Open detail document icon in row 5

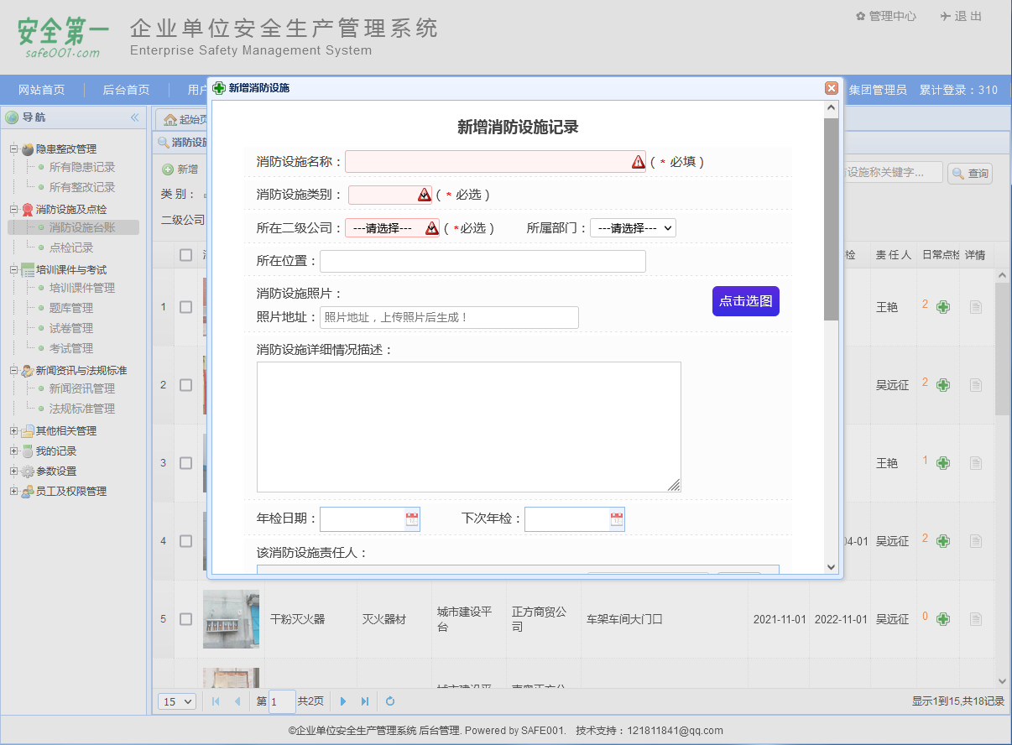pos(976,619)
